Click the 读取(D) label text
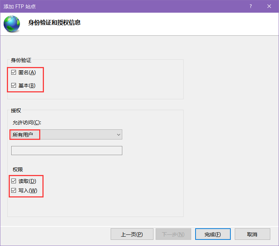Screen dimensions: 279x246 27,181
